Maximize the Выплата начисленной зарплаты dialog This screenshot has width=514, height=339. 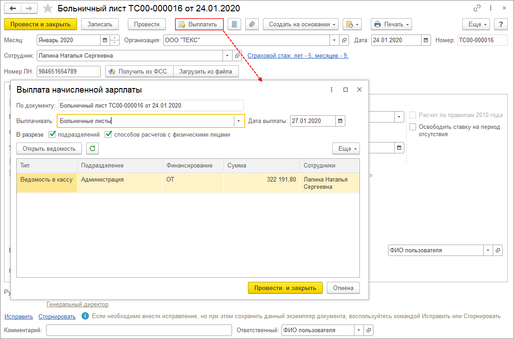click(x=345, y=89)
